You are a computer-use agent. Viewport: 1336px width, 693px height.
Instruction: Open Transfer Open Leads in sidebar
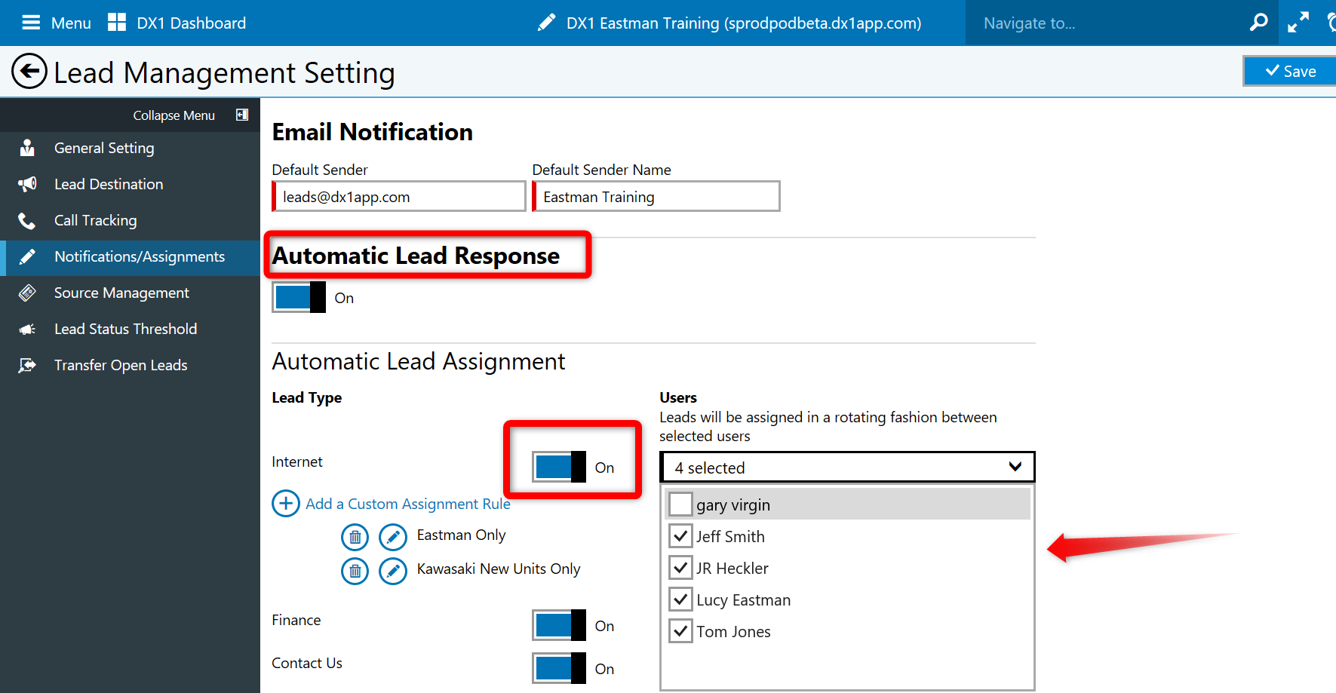click(x=130, y=365)
